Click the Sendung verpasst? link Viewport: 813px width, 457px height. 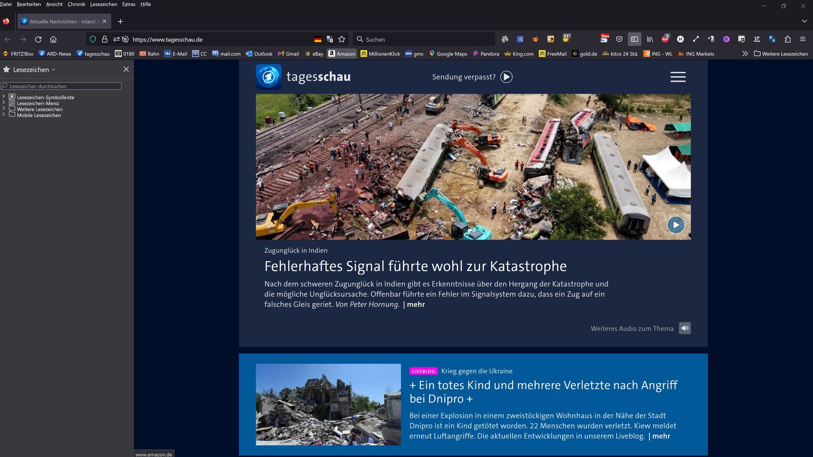tap(472, 77)
